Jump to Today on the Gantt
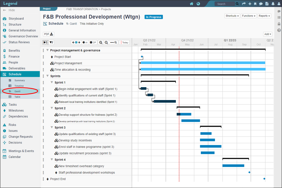Screen dimensions: 282x188 [x=124, y=42]
